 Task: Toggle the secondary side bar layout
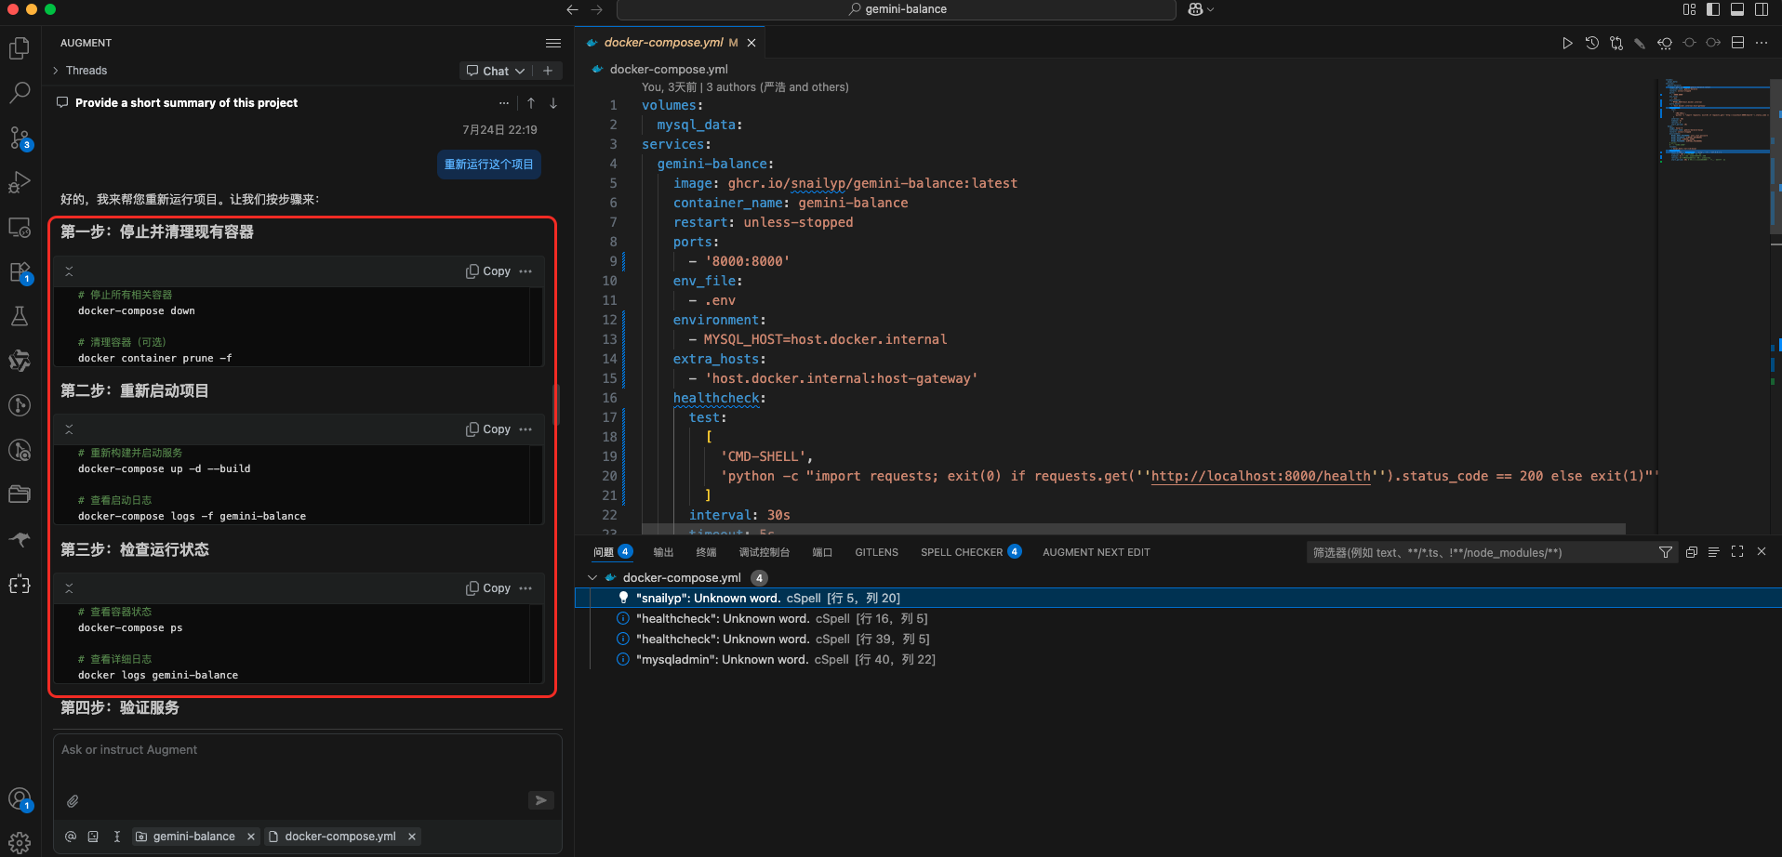point(1762,9)
